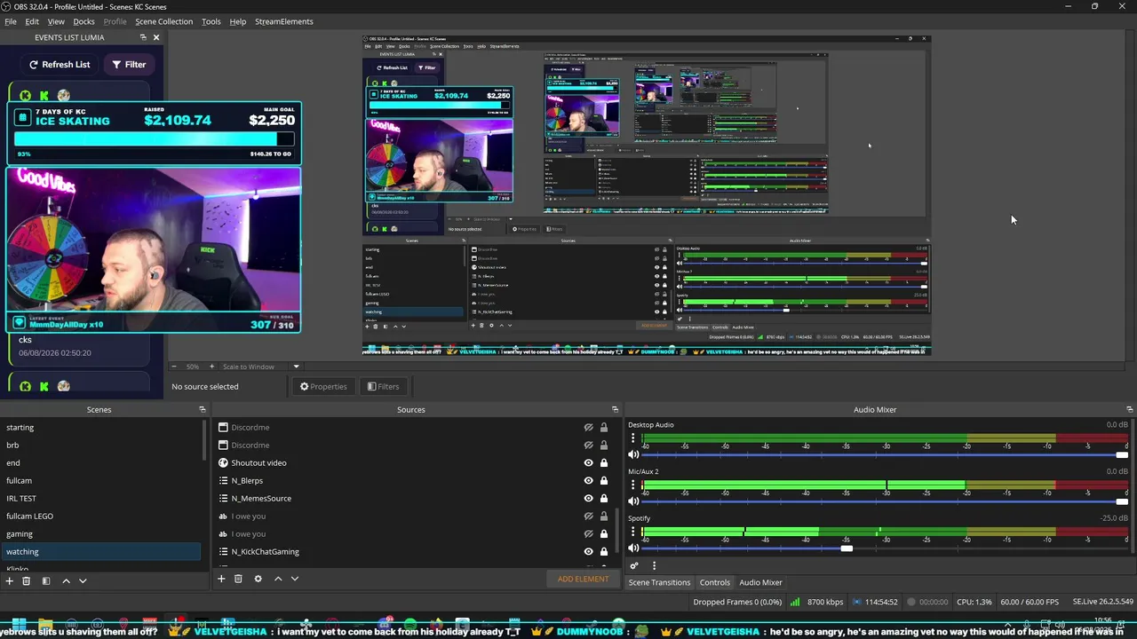Select the N_KickChatGaming source row
1137x639 pixels.
[413, 552]
